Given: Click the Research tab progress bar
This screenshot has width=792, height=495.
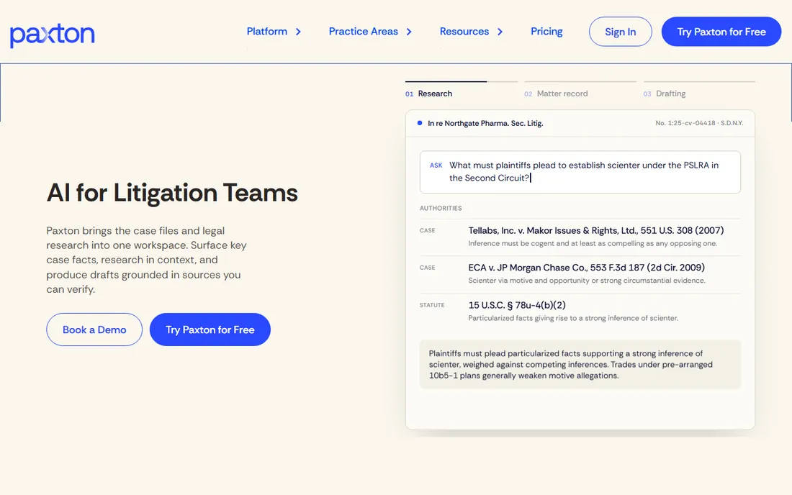Looking at the screenshot, I should coord(461,81).
